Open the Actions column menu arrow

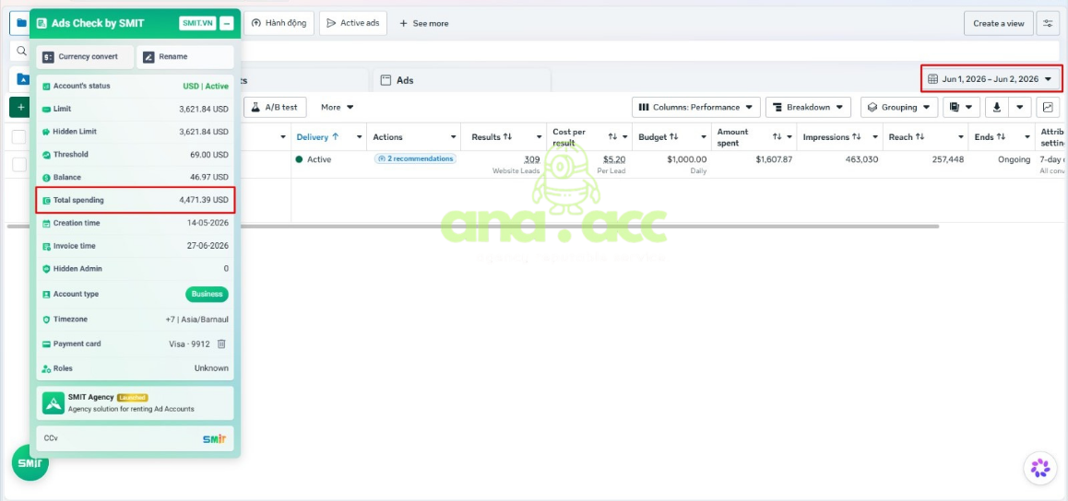pos(453,137)
